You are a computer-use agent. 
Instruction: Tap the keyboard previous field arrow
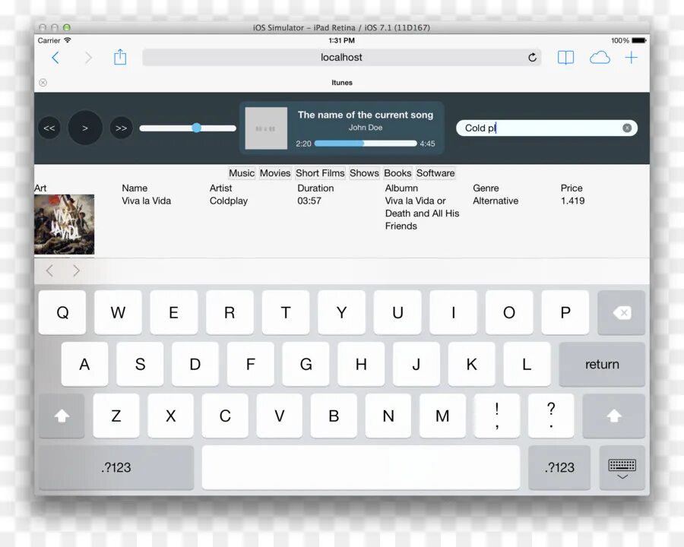click(49, 270)
